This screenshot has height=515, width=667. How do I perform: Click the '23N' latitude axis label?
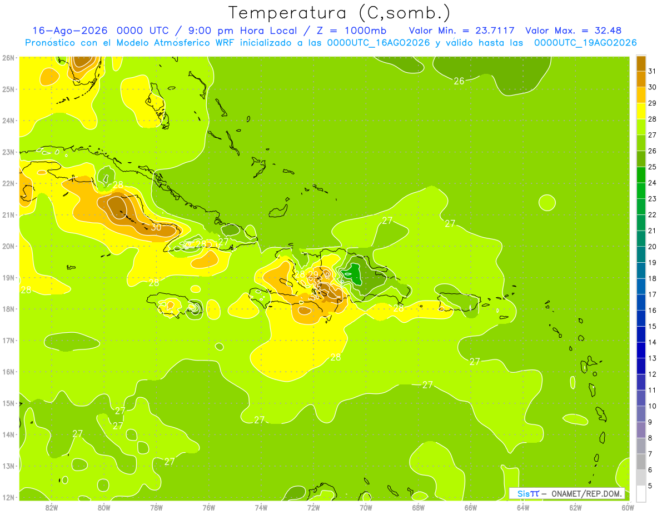[8, 152]
